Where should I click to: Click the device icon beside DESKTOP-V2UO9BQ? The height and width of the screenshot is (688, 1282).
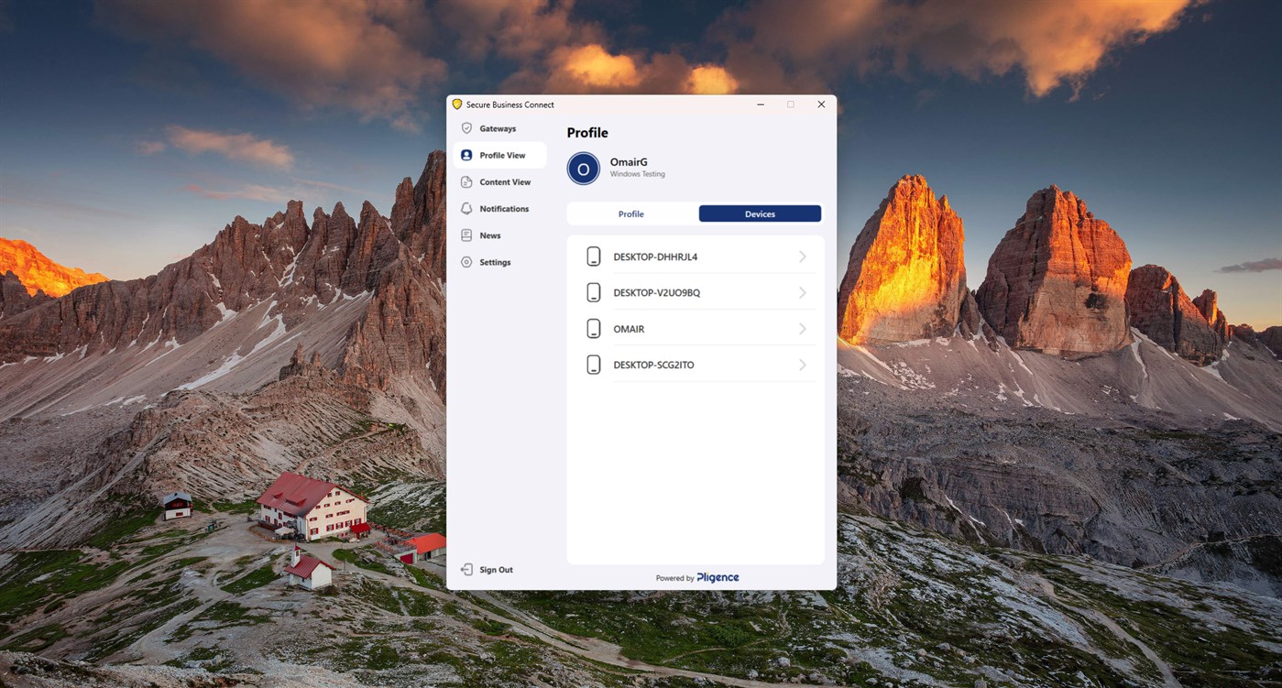[x=594, y=292]
